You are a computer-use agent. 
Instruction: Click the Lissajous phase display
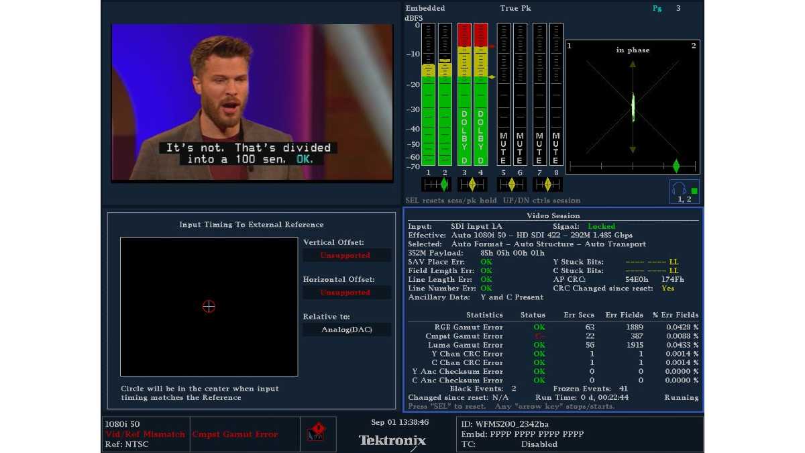[633, 107]
